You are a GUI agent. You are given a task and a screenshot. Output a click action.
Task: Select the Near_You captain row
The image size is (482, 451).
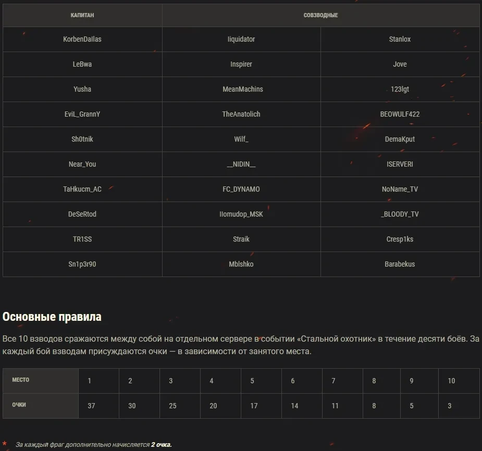click(82, 164)
